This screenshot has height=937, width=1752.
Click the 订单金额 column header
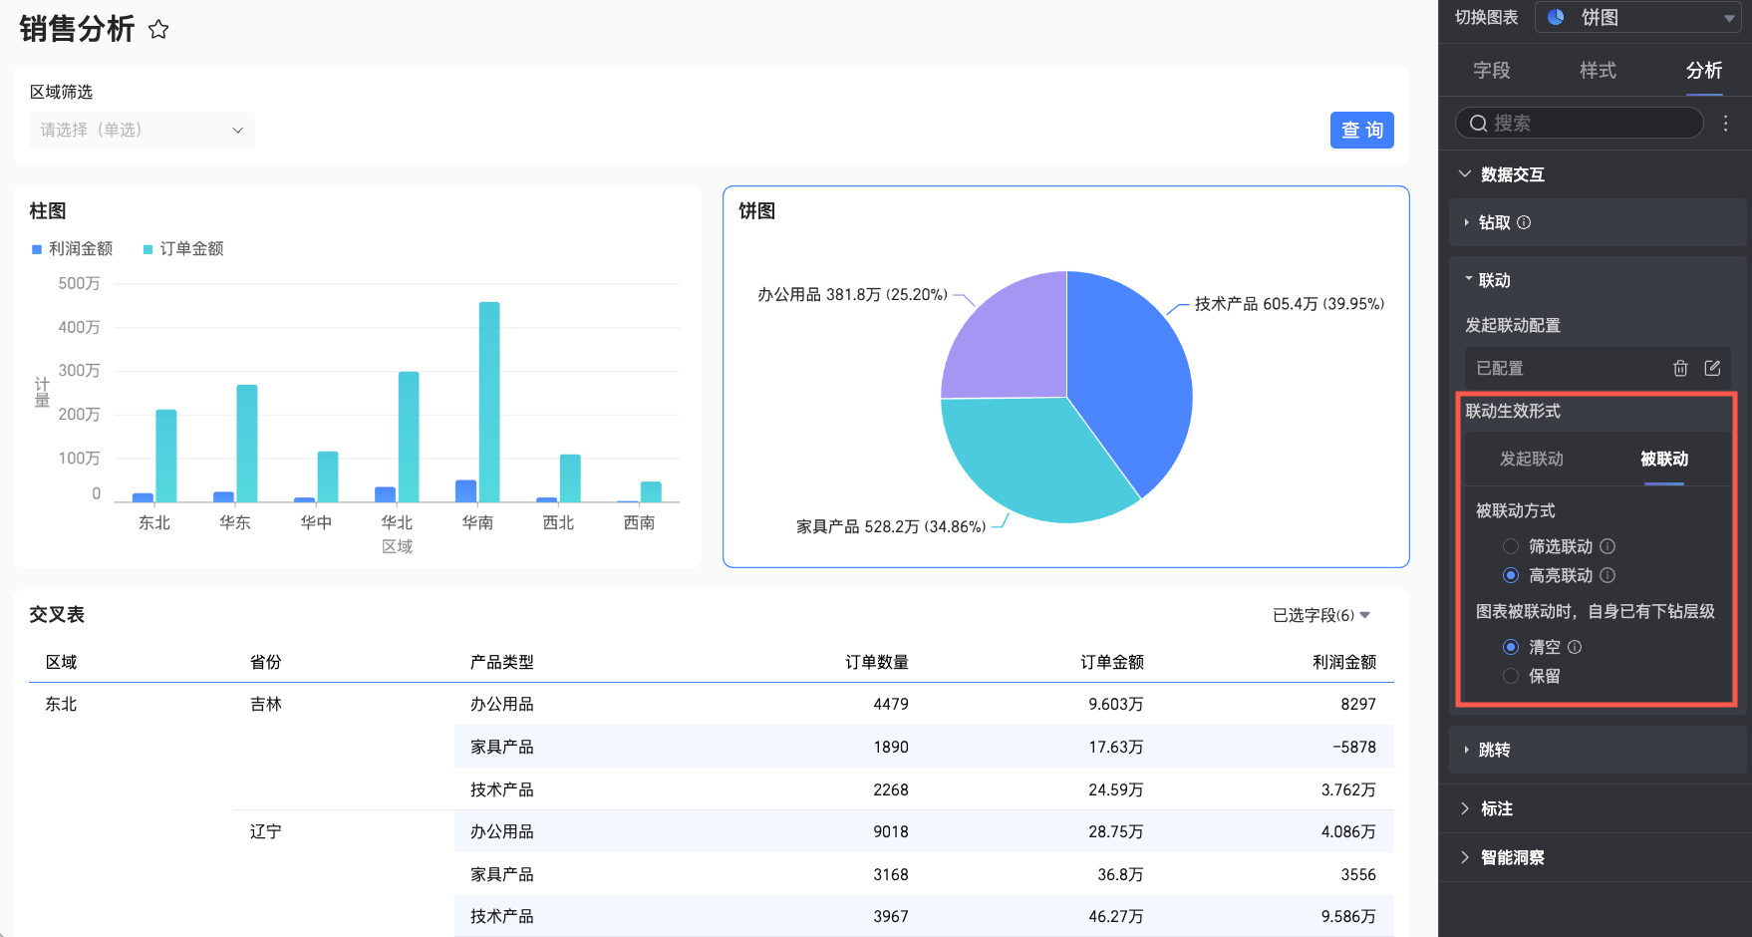[1112, 662]
